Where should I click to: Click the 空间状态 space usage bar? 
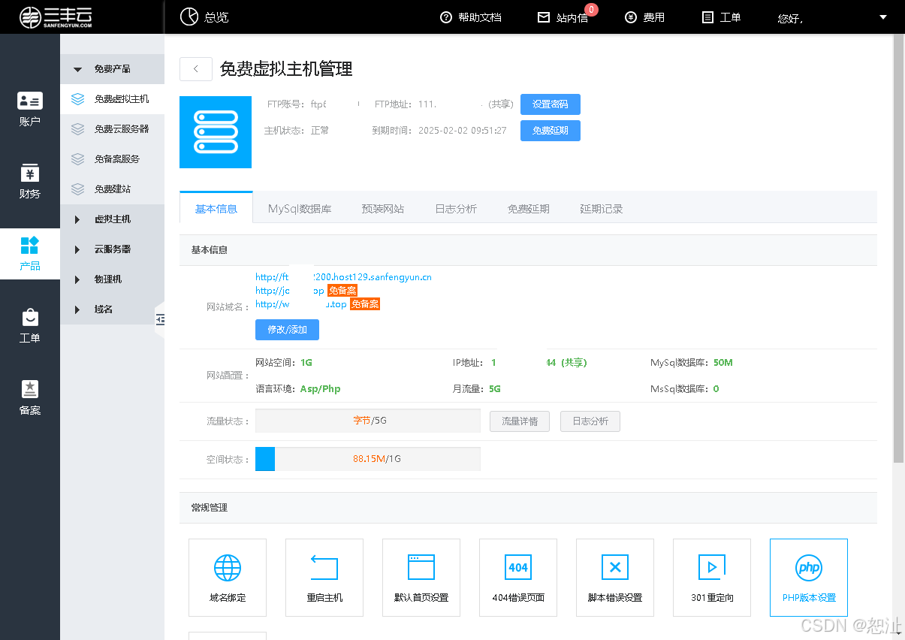pyautogui.click(x=368, y=458)
